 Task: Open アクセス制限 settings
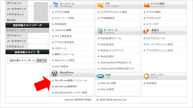pyautogui.click(x=62, y=12)
